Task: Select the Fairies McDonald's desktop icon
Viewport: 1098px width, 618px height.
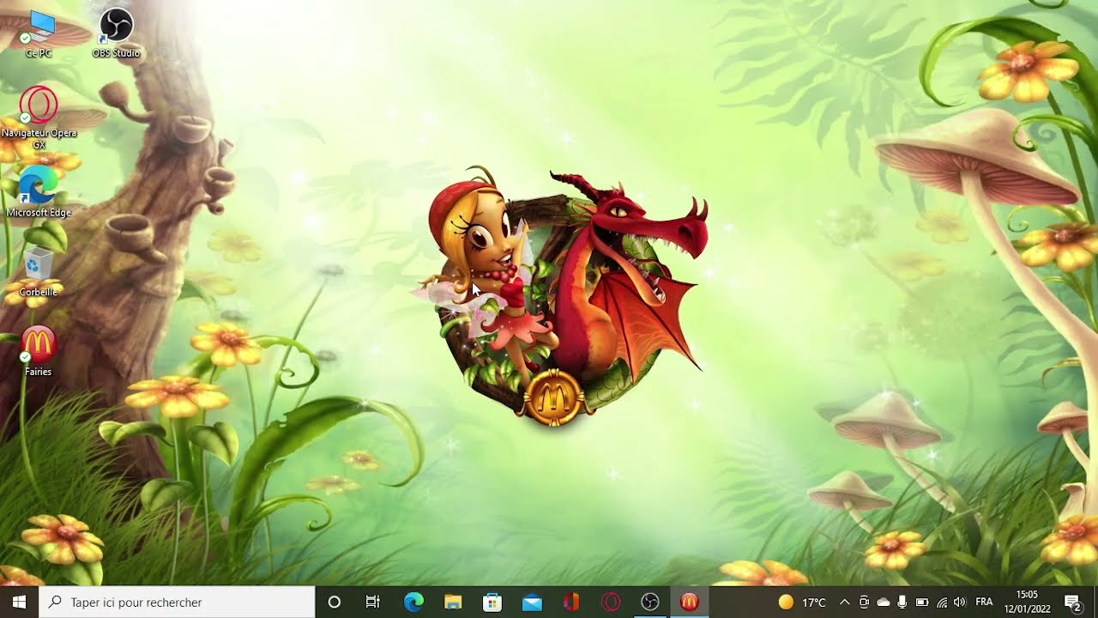Action: coord(39,352)
